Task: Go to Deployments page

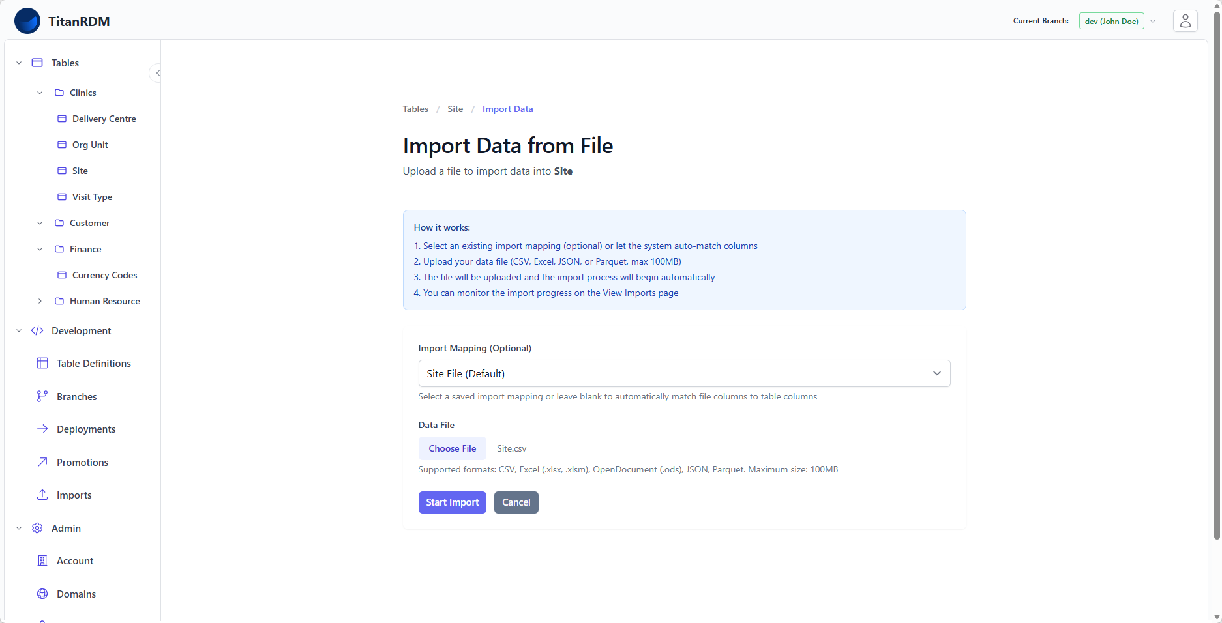Action: 86,429
